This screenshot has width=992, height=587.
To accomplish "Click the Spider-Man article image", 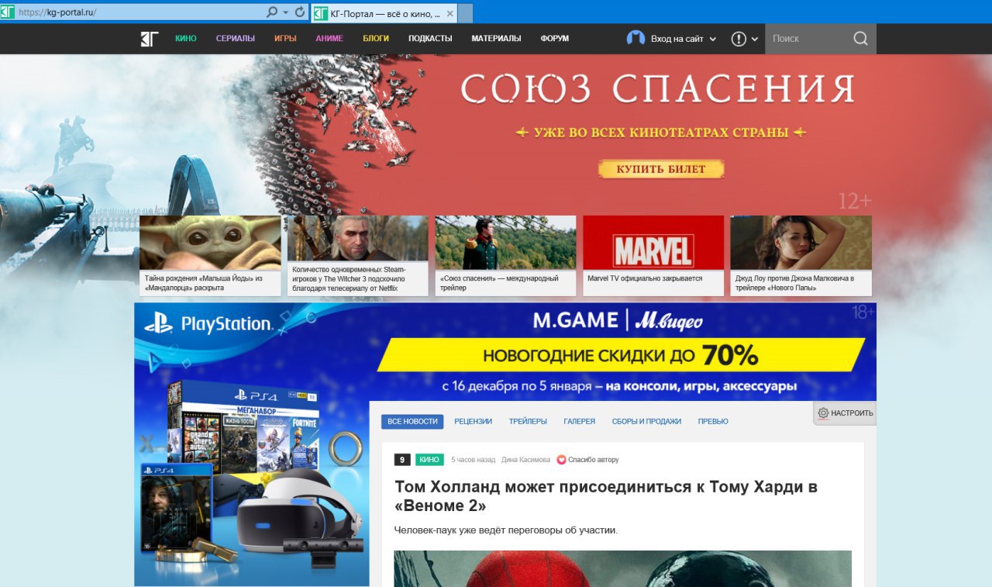I will 622,568.
